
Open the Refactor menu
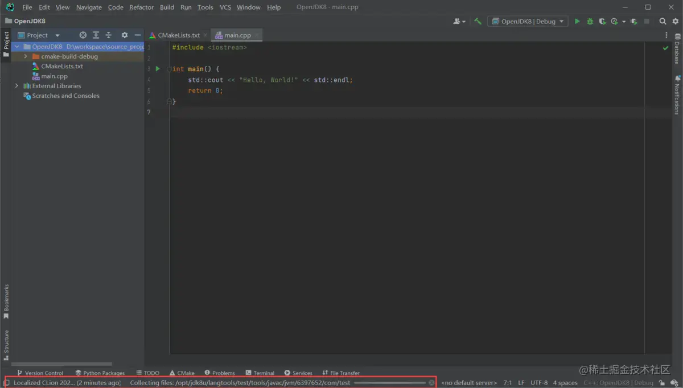141,7
